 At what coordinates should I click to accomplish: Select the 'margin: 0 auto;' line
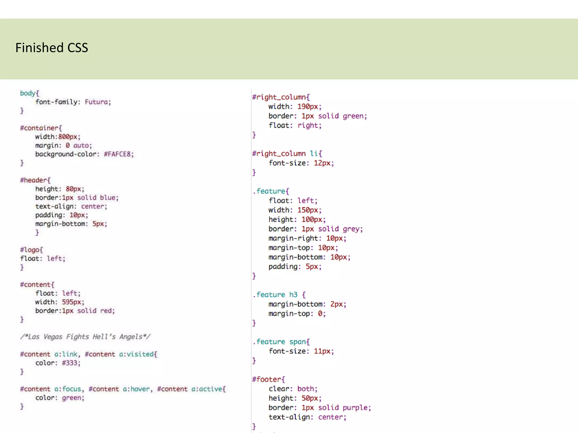point(64,145)
